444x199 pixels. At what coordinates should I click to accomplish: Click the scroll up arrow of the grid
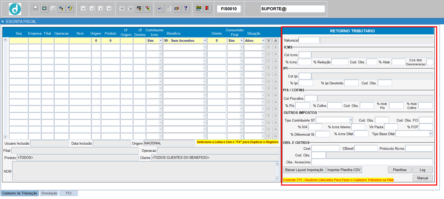[5, 39]
